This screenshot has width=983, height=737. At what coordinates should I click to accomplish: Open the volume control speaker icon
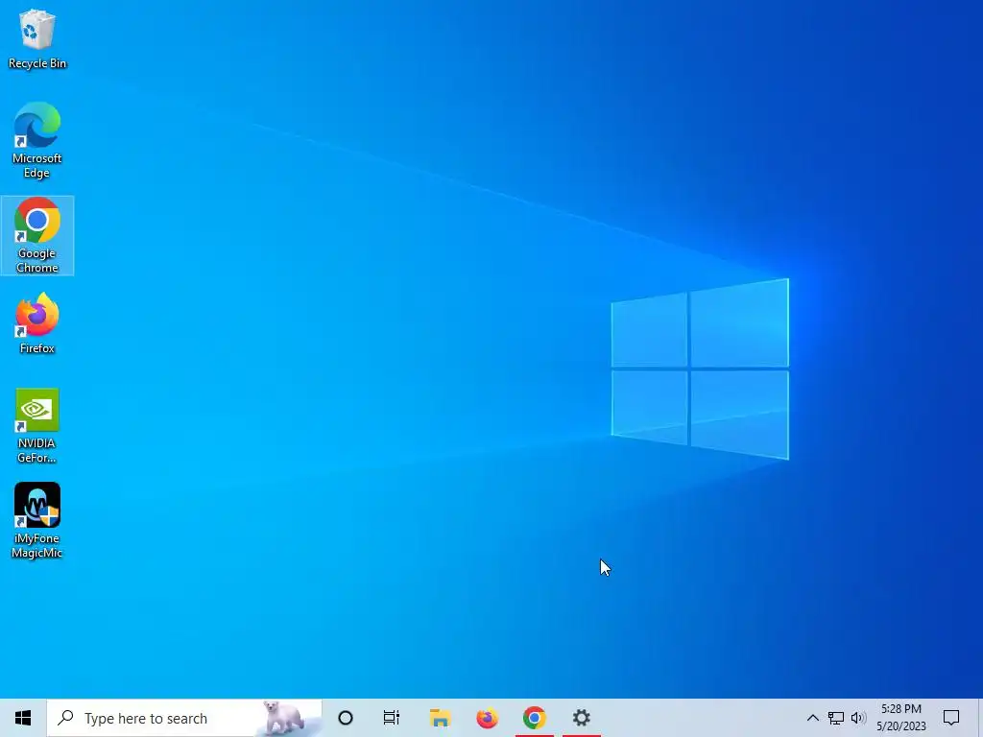click(x=859, y=718)
